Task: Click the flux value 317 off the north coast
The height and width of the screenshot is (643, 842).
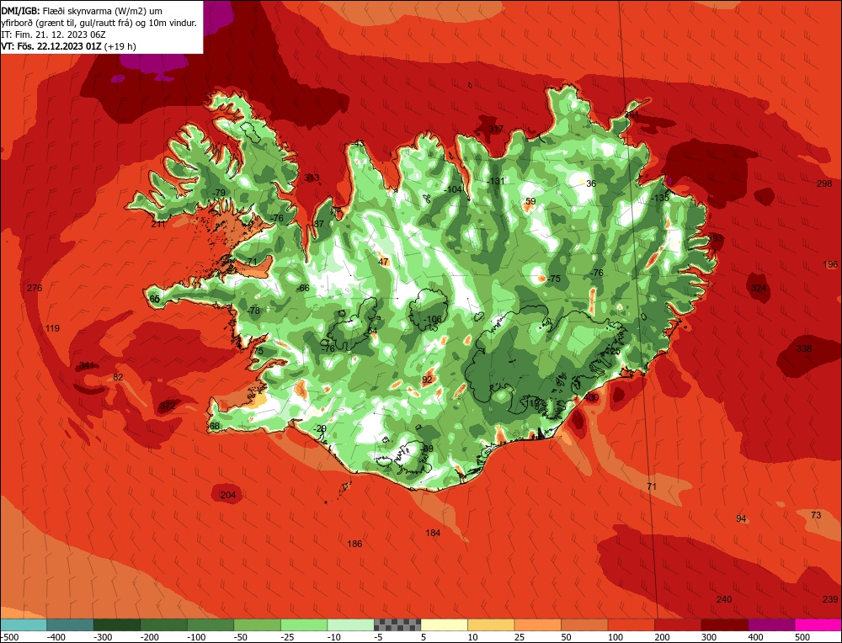Action: pyautogui.click(x=496, y=129)
